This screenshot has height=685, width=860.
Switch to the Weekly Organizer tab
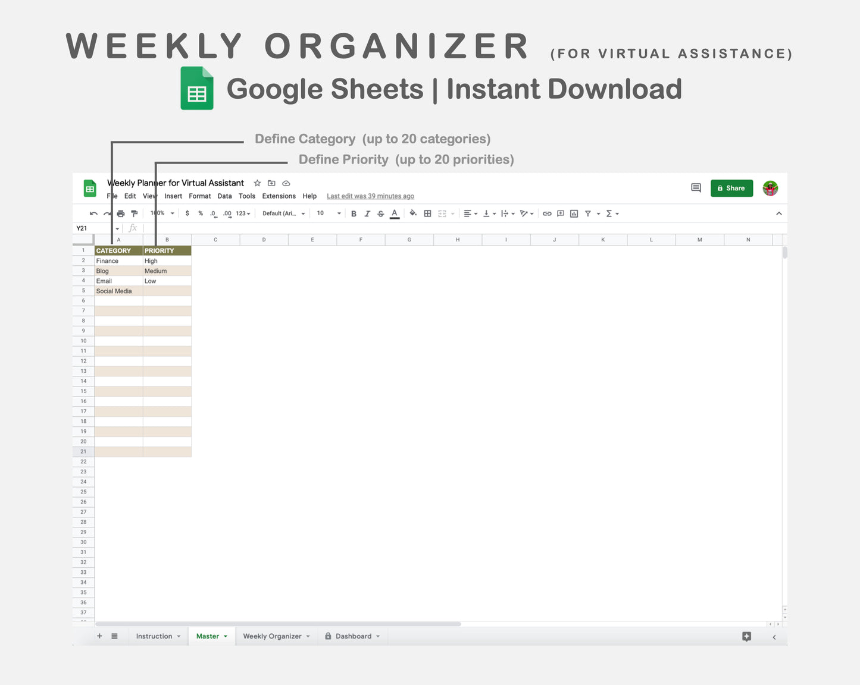(273, 636)
